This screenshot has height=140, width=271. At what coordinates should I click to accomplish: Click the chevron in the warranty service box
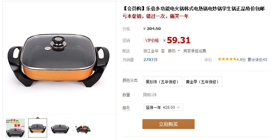[x=178, y=107]
